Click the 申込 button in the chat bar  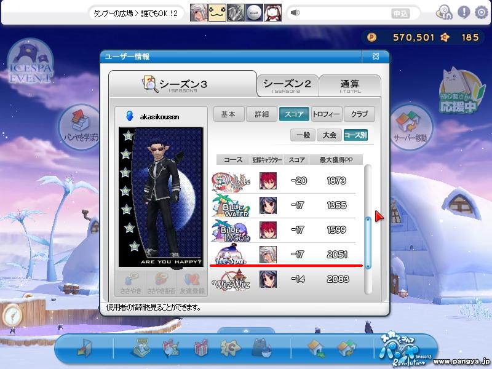click(401, 13)
